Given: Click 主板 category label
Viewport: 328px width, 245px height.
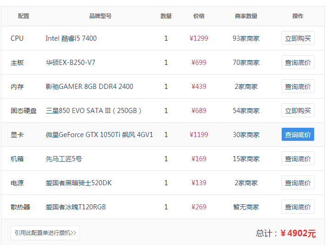Looking at the screenshot, I should click(x=17, y=63).
